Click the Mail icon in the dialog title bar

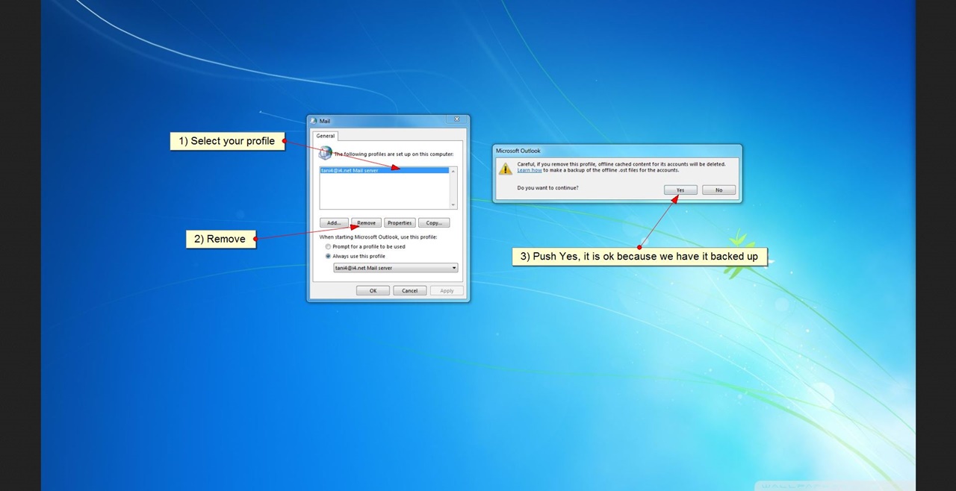click(314, 121)
